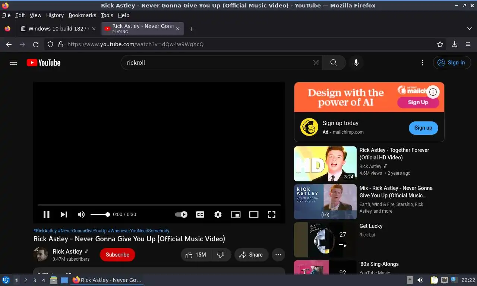Pause the video playback
The width and height of the screenshot is (477, 286).
click(47, 214)
